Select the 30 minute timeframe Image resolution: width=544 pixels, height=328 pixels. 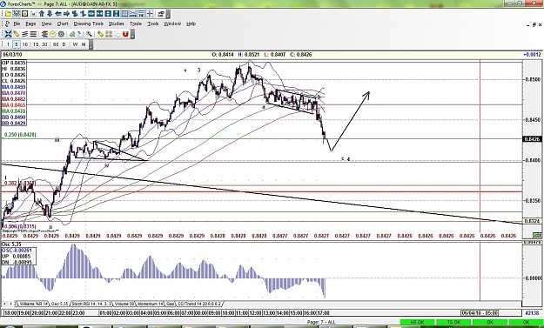click(x=44, y=44)
